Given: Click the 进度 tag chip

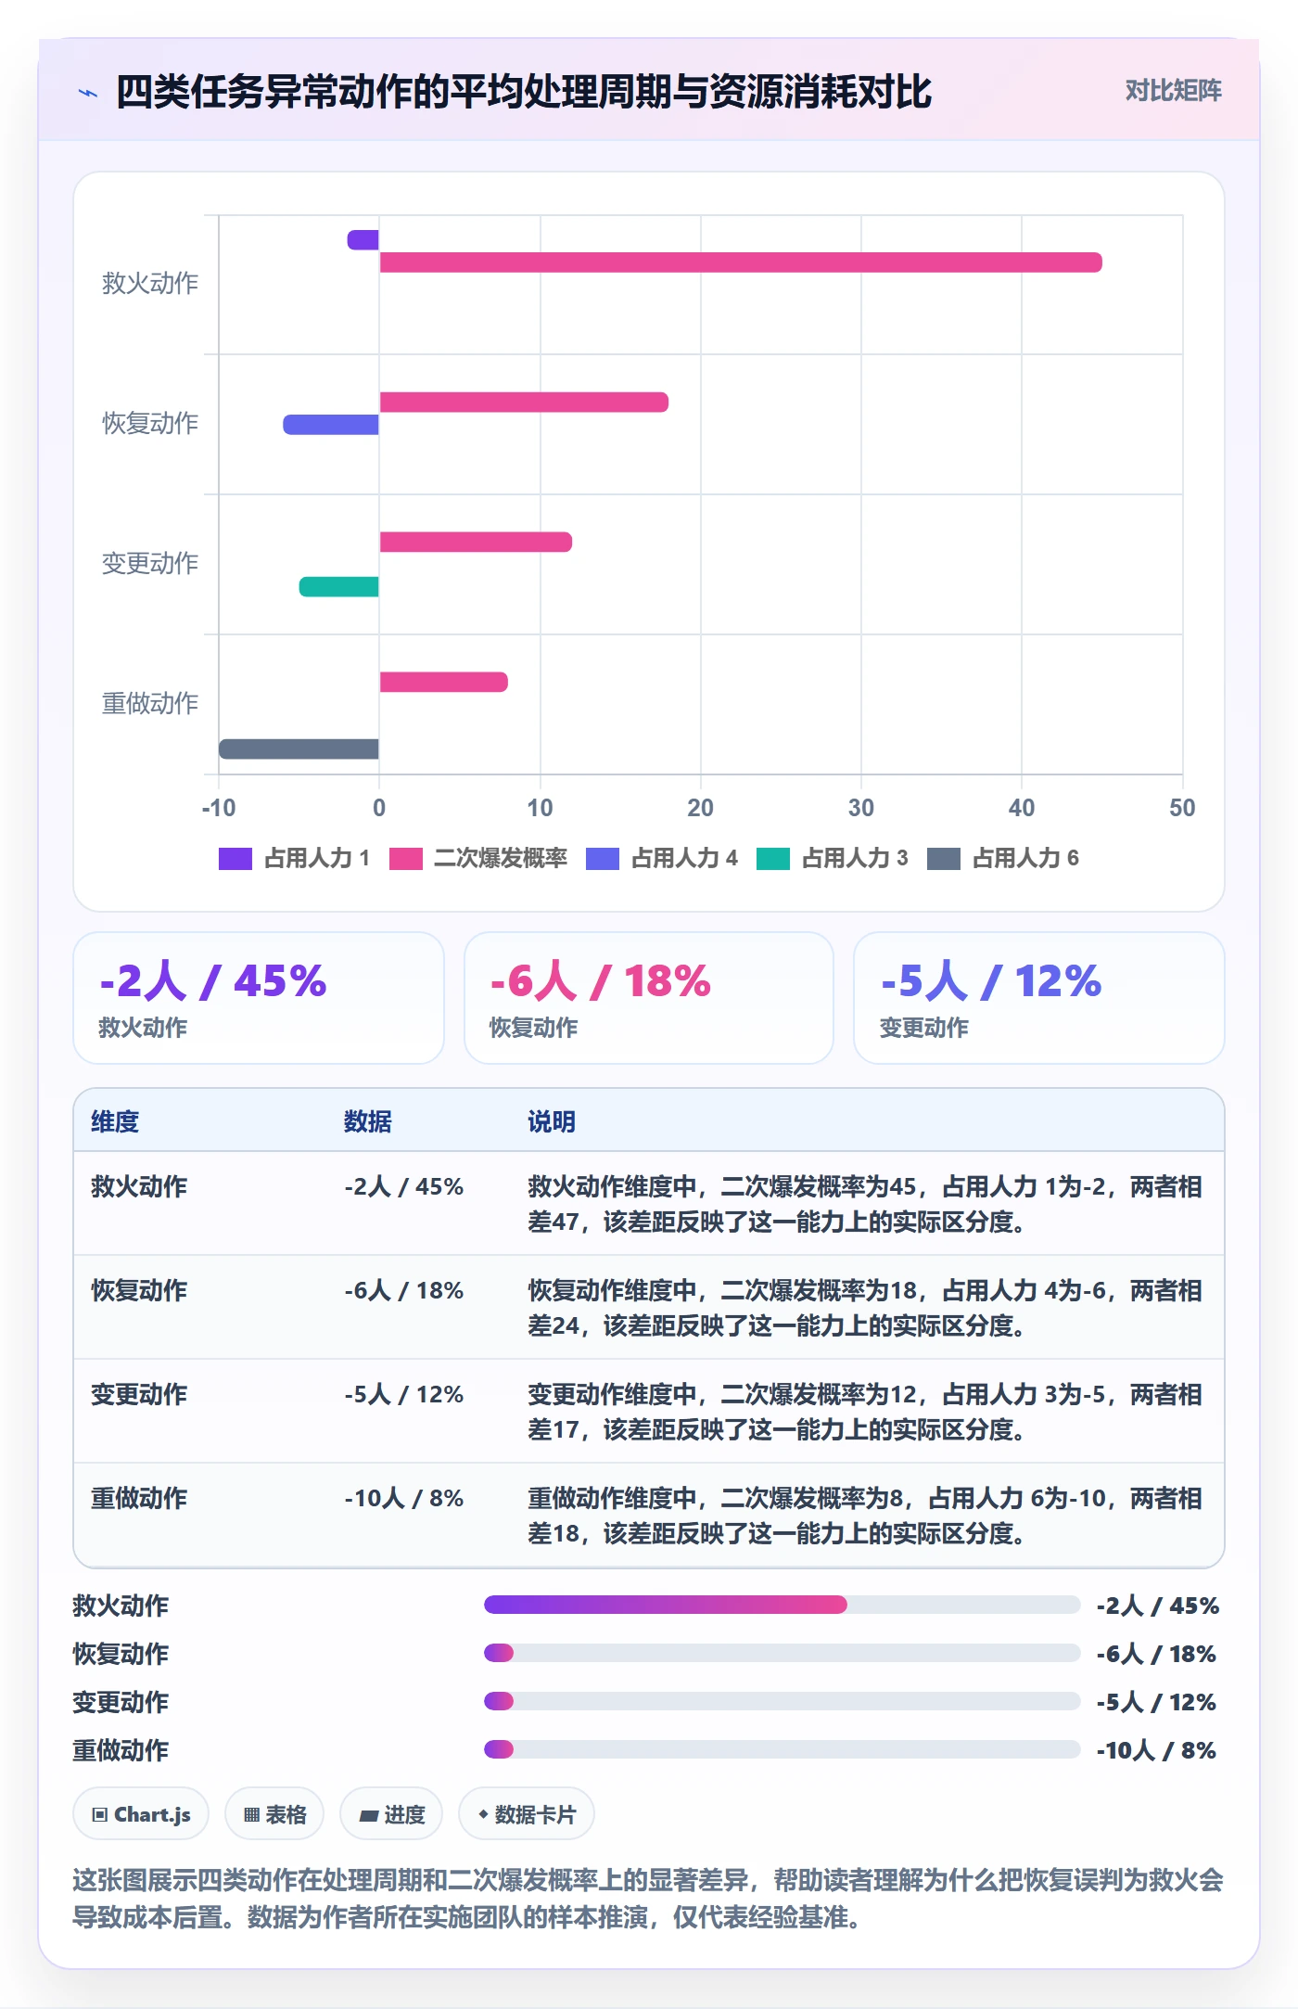Looking at the screenshot, I should pyautogui.click(x=391, y=1813).
